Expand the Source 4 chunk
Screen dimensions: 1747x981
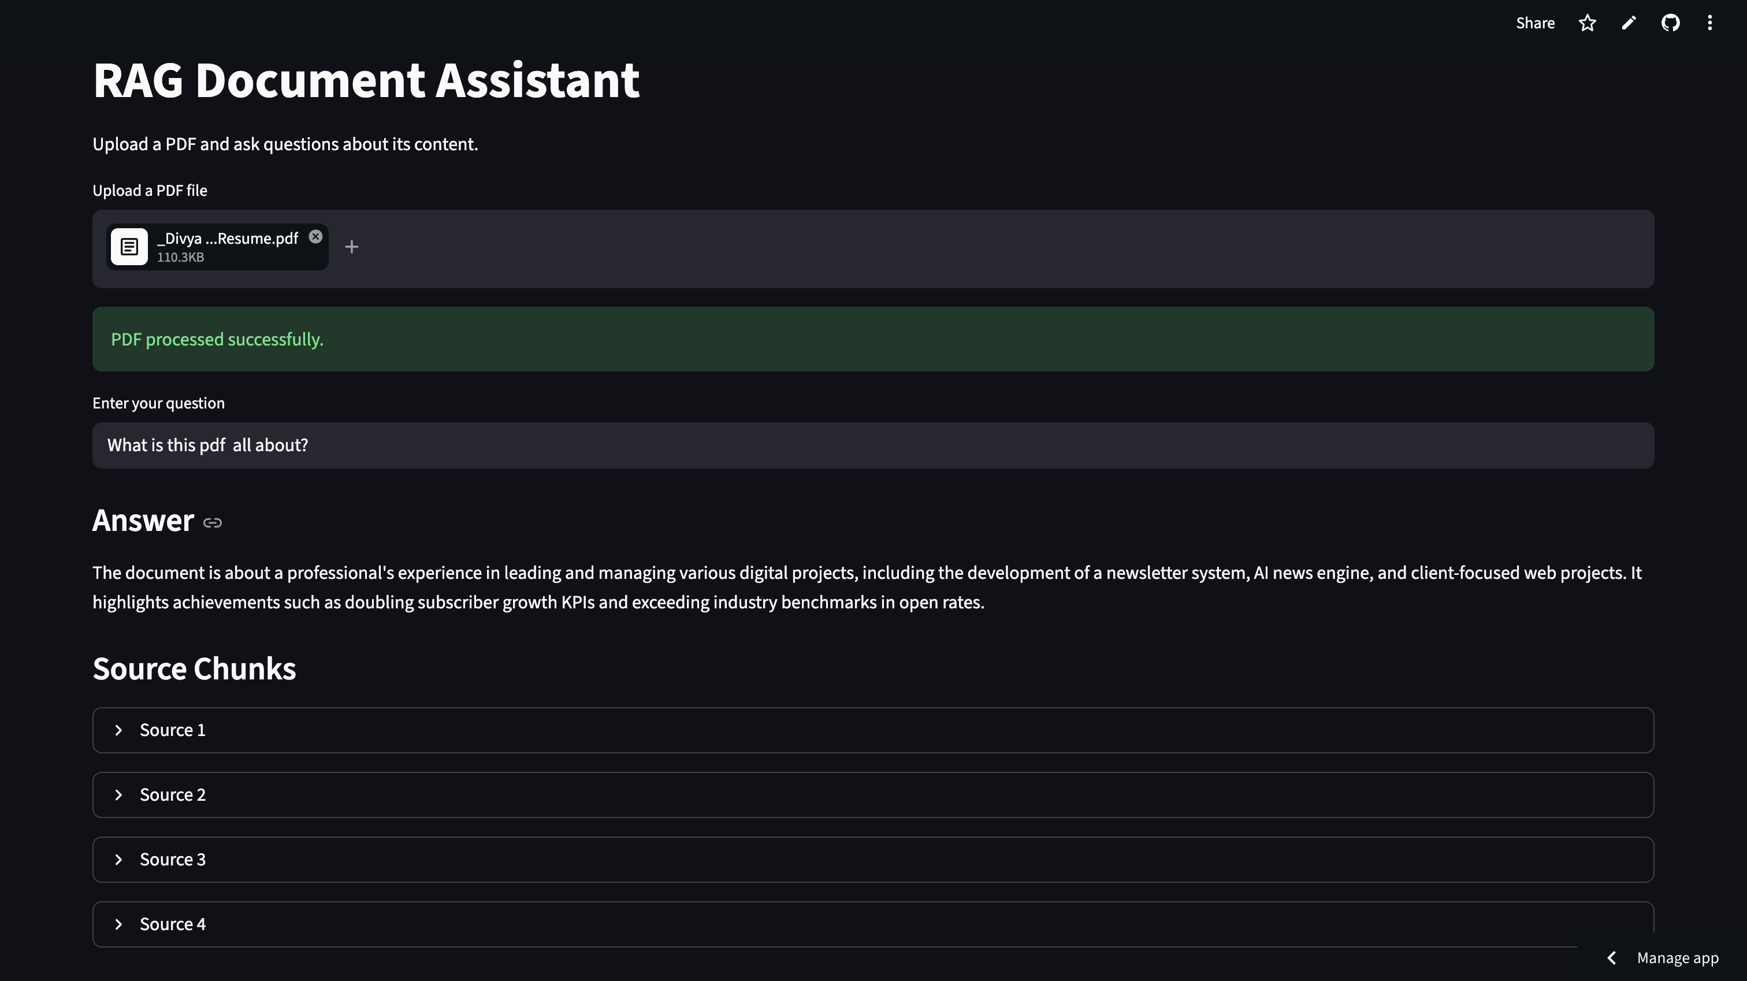coord(172,924)
